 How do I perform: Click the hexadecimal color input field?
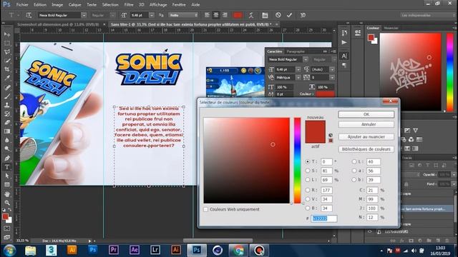point(323,218)
